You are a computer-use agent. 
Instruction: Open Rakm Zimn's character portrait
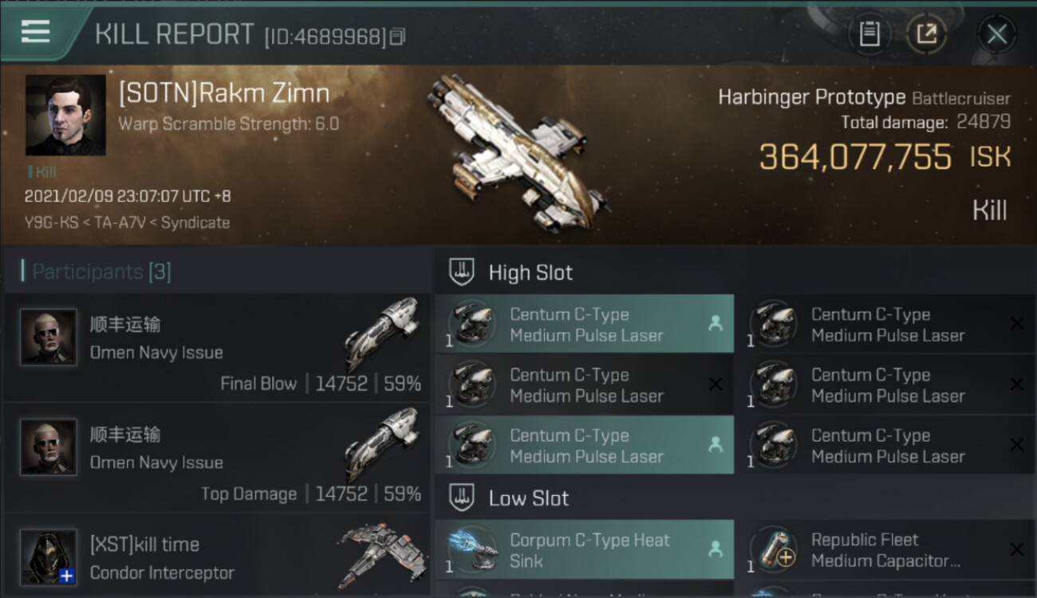pyautogui.click(x=65, y=115)
